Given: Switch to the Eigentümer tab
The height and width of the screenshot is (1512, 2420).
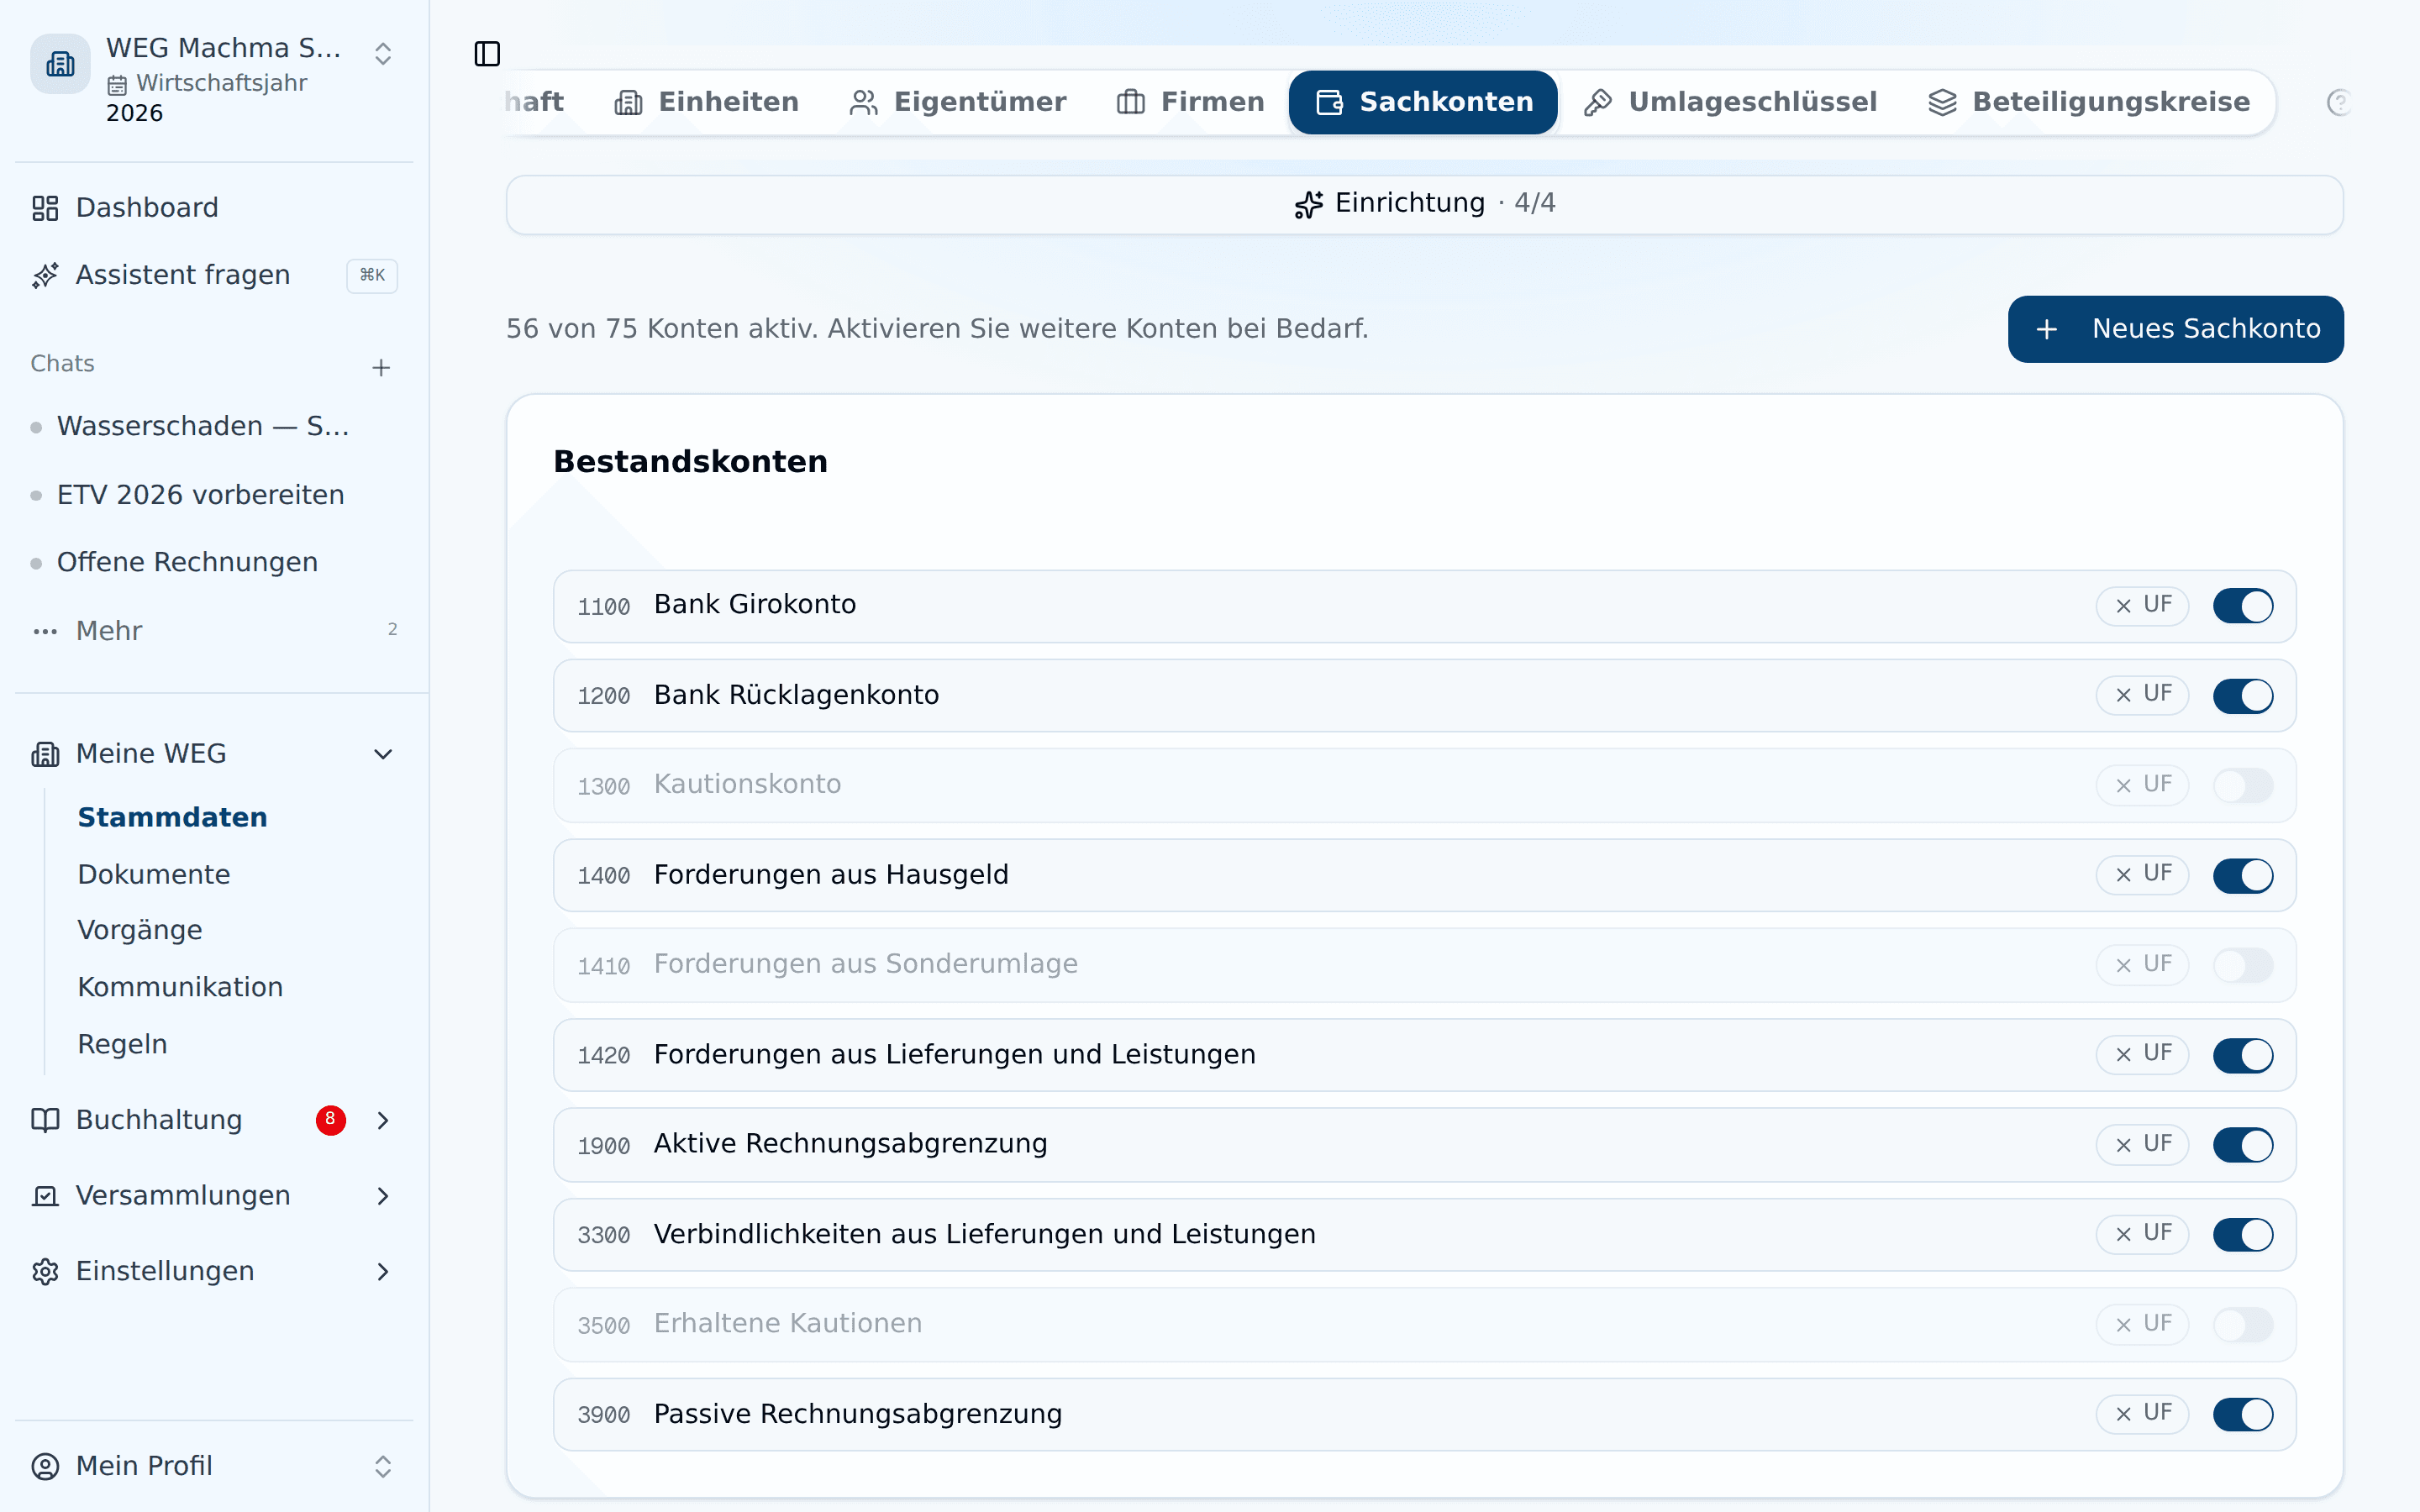Looking at the screenshot, I should 958,102.
